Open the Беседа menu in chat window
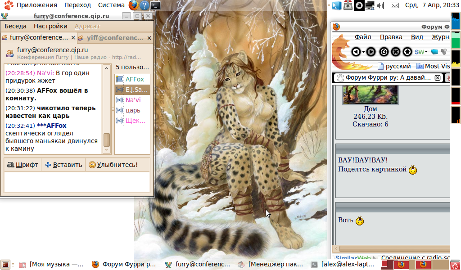 [x=15, y=26]
